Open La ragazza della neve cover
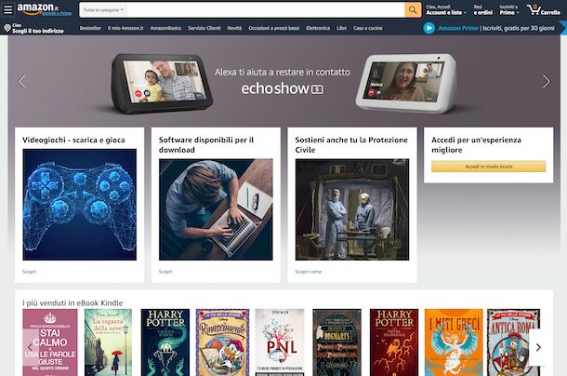The height and width of the screenshot is (376, 567). point(108,342)
